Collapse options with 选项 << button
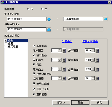This screenshot has height=107, width=112. pyautogui.click(x=61, y=102)
